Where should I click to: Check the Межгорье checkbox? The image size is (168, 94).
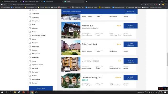click(30, 46)
